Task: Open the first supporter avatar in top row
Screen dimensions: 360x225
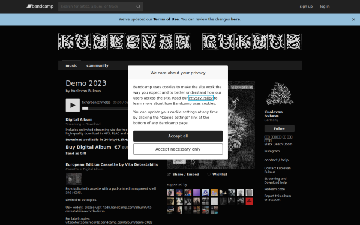Action: click(170, 193)
